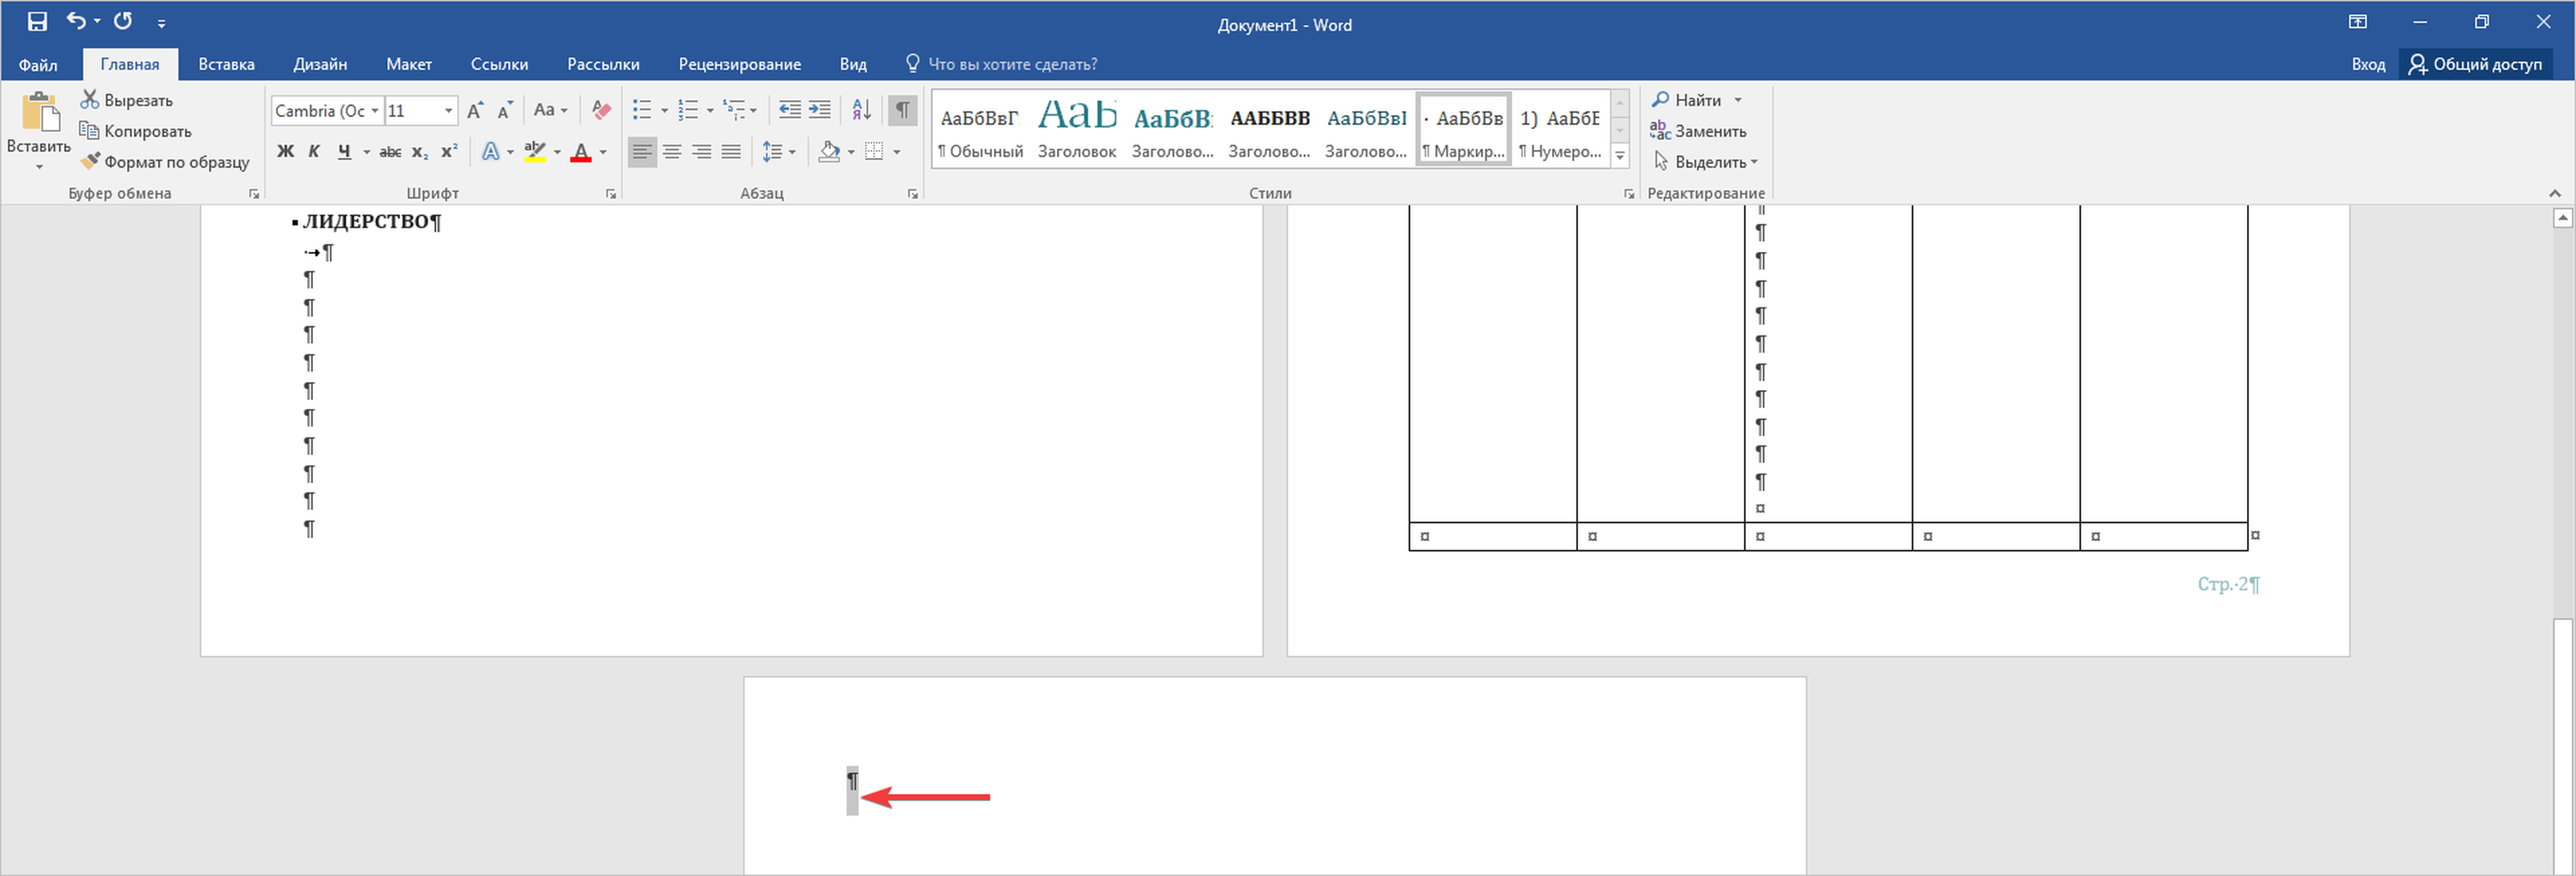This screenshot has height=876, width=2576.
Task: Click the Strikethrough abc icon
Action: (x=390, y=152)
